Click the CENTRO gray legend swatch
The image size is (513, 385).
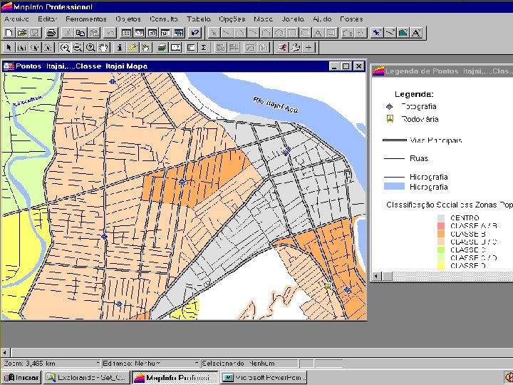coord(441,218)
